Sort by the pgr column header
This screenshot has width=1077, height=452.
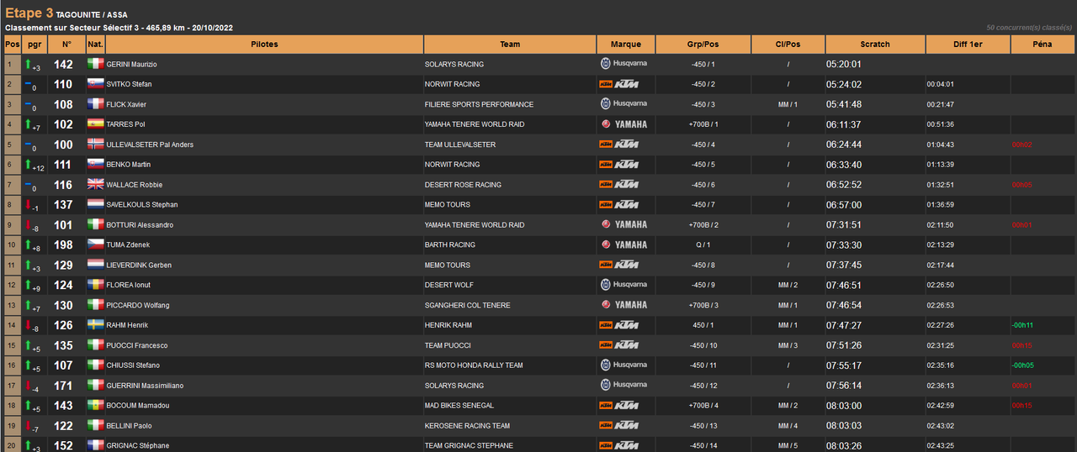(34, 45)
